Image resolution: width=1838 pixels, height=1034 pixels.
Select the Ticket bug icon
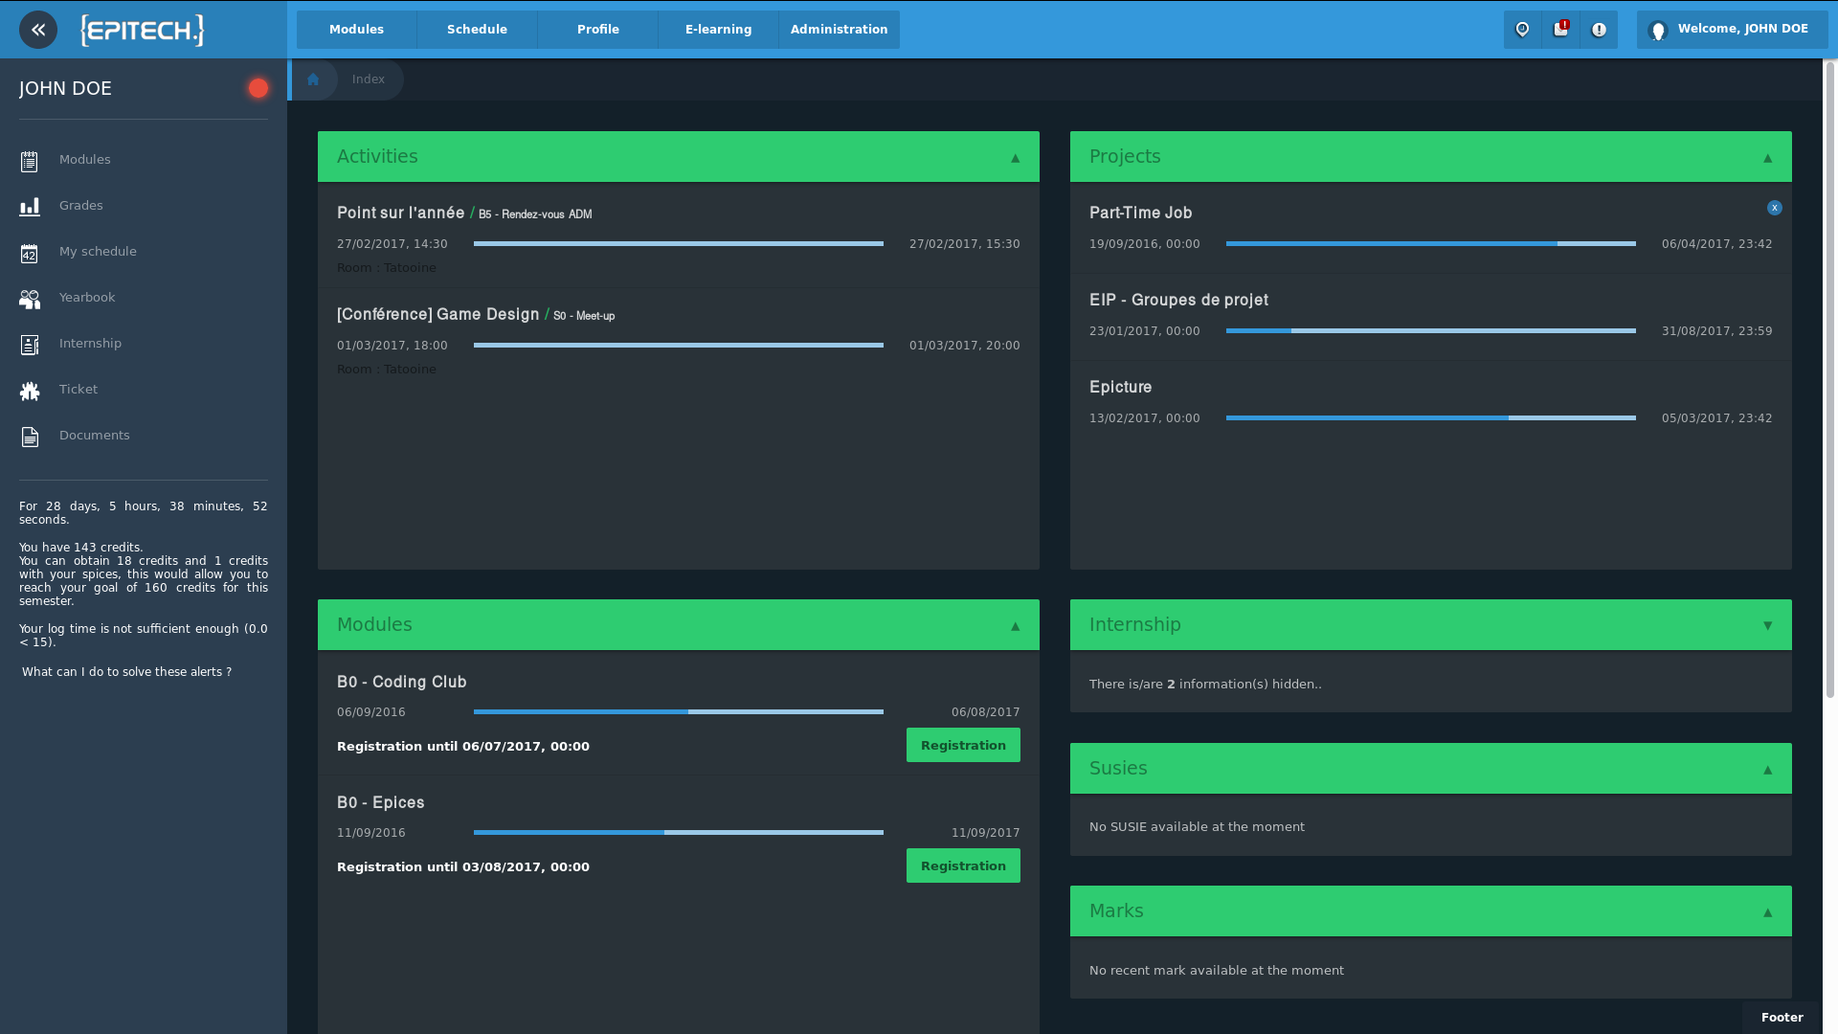30,389
